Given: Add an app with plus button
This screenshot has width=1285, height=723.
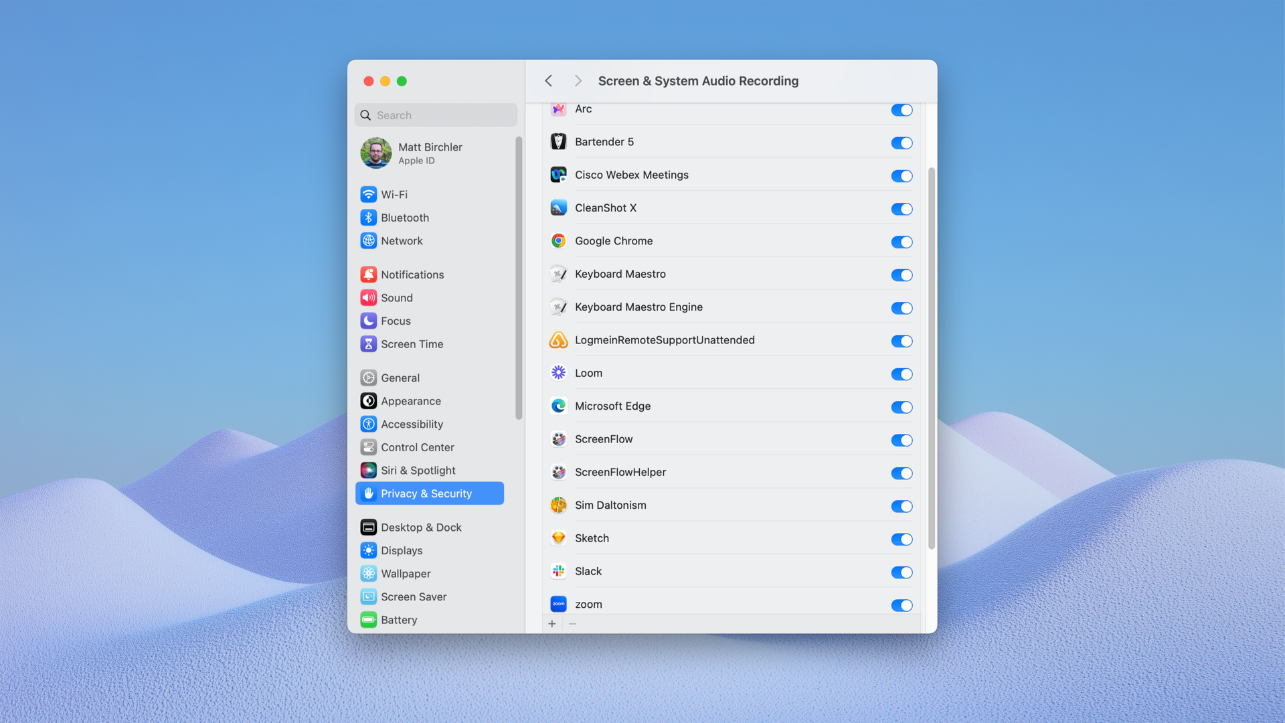Looking at the screenshot, I should pos(551,624).
